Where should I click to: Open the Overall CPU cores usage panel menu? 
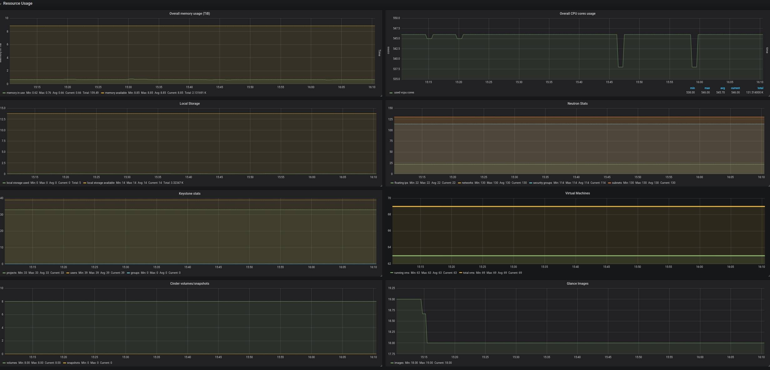tap(577, 14)
